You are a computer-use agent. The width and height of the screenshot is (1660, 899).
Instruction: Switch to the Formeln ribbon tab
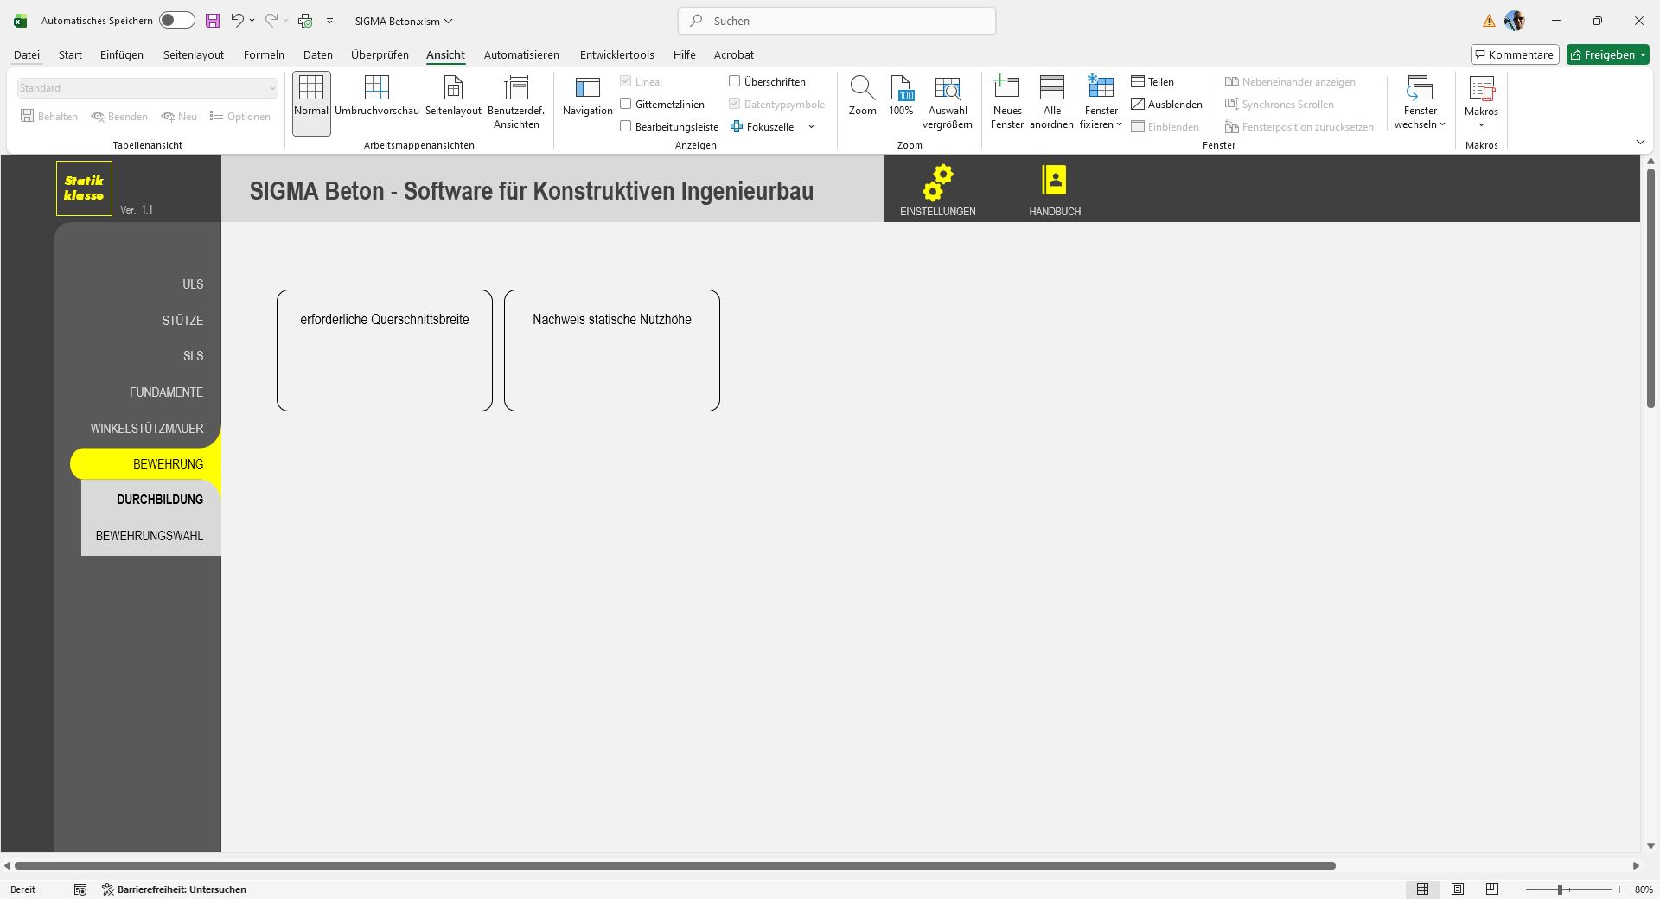pyautogui.click(x=264, y=54)
